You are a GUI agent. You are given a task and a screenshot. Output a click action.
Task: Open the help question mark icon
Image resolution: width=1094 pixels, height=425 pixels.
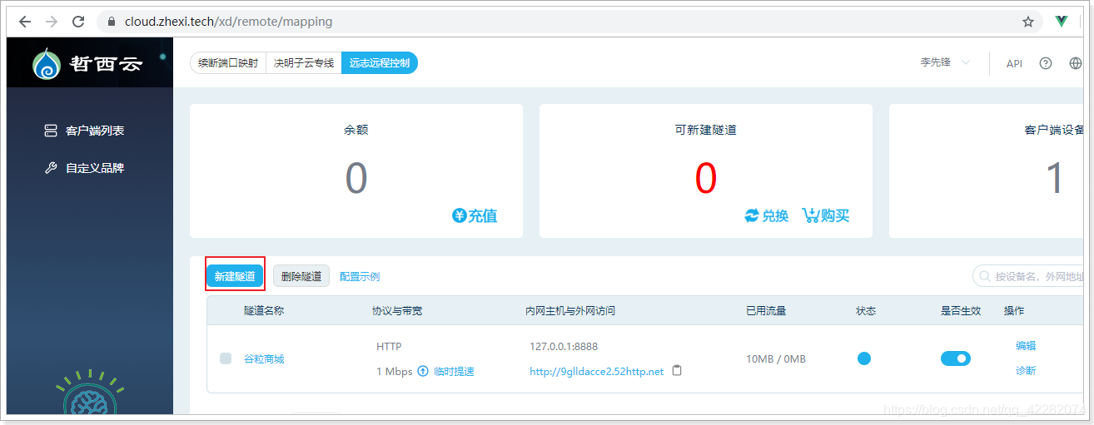coord(1046,63)
